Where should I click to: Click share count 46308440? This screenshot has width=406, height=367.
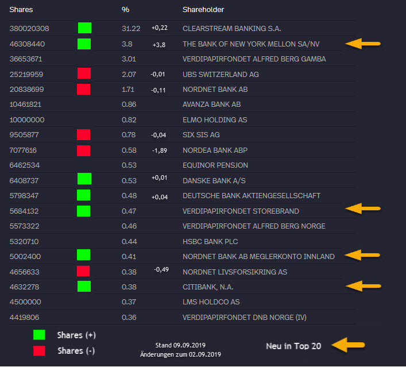[27, 44]
